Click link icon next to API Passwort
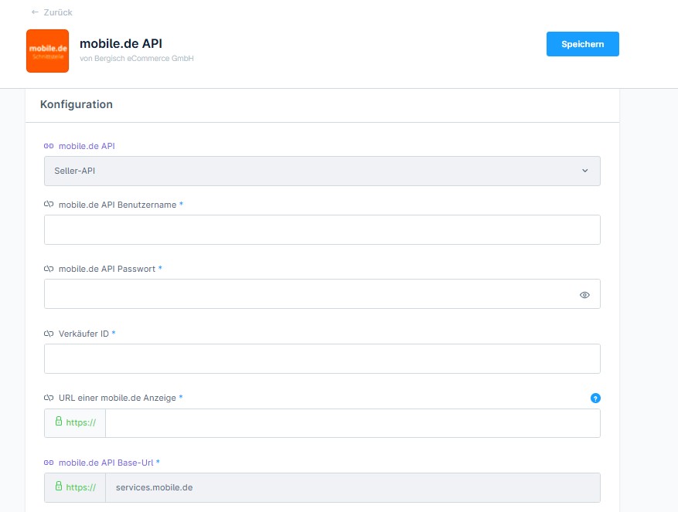Viewport: 678px width, 512px height. 49,269
